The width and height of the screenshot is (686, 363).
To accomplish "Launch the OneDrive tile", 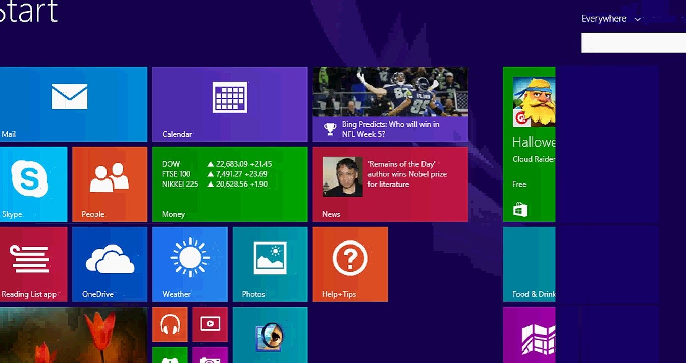I will (110, 264).
